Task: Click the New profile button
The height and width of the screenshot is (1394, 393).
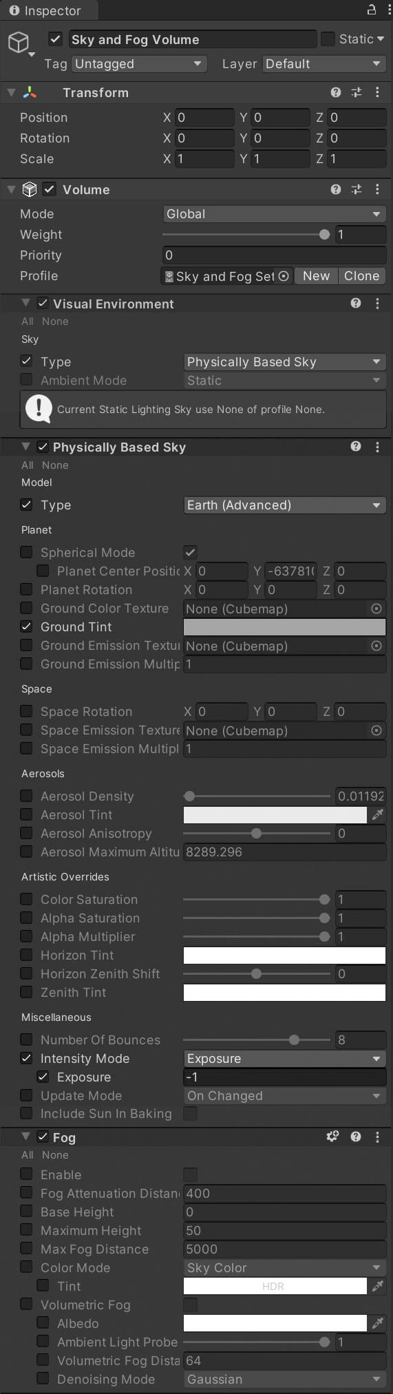Action: click(316, 276)
